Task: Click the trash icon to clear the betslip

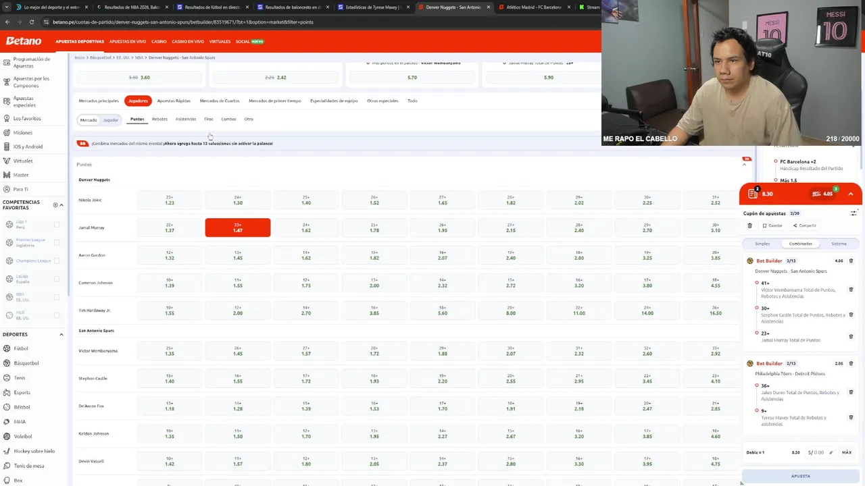Action: 749,225
